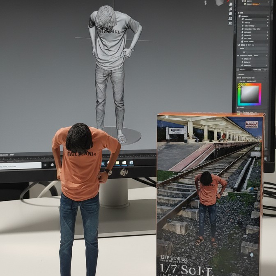Image resolution: width=276 pixels, height=276 pixels.
Task: Hide the first child object in outliner
Action: 267,19
